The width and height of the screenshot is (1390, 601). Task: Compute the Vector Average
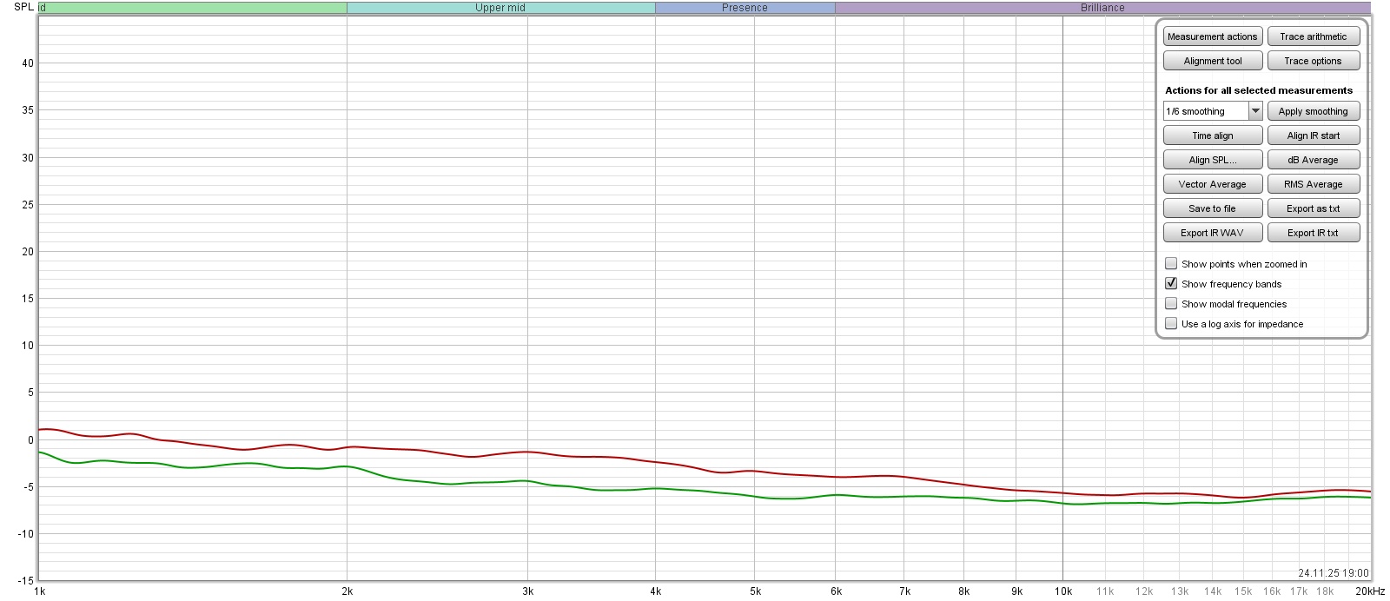1213,184
